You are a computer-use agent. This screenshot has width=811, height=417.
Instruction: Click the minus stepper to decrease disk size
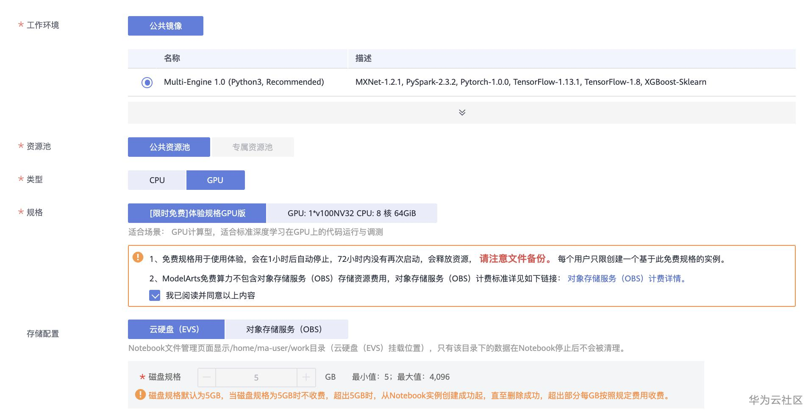206,376
